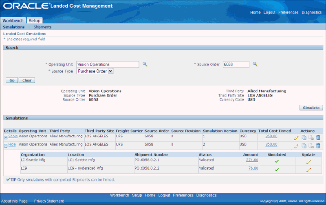This screenshot has height=205, width=326.
Task: Click footer Setup link
Action: tap(137, 195)
